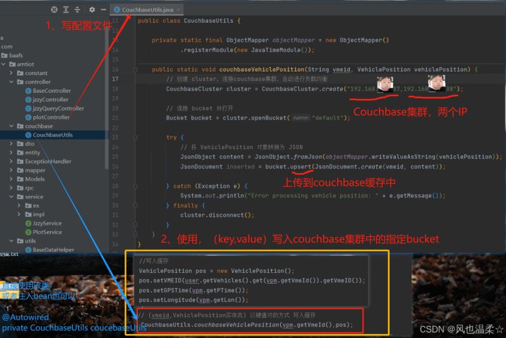Click the project panel vertical scrollbar

(106, 97)
